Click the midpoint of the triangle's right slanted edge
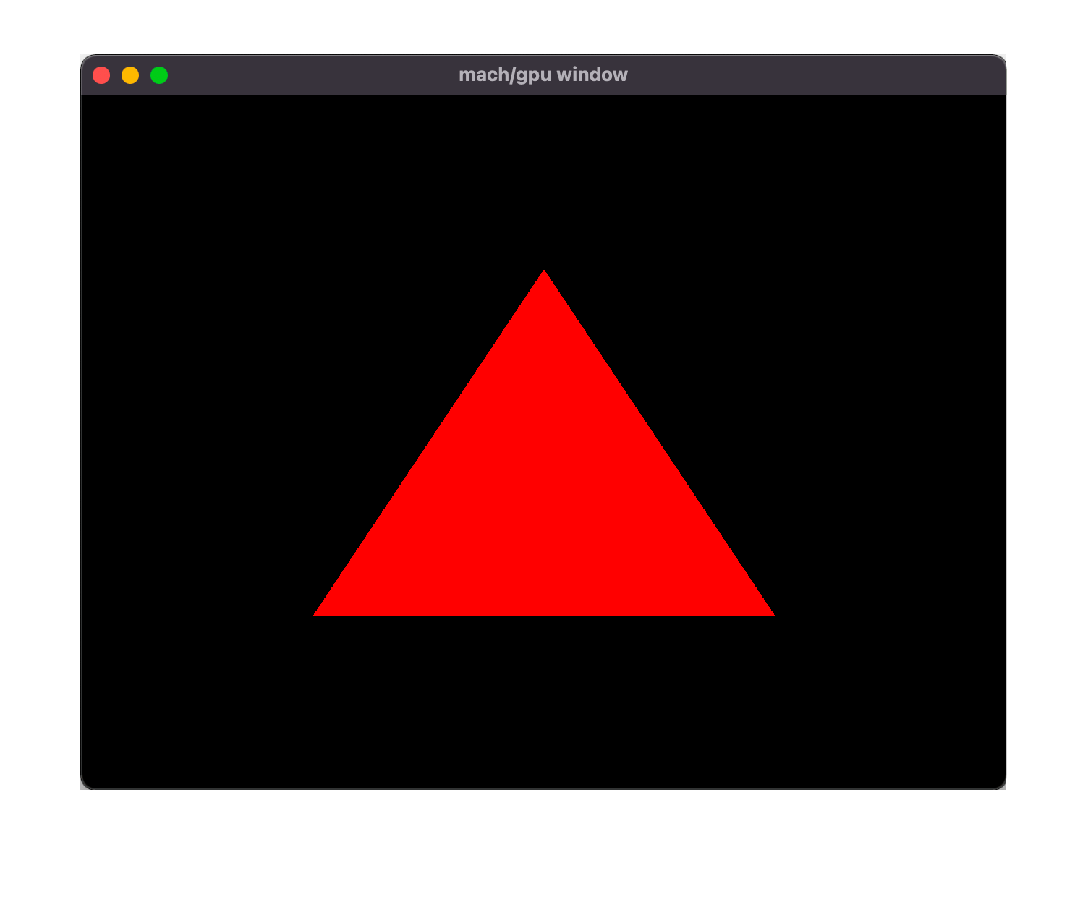Screen dimensions: 1088x897 click(658, 444)
